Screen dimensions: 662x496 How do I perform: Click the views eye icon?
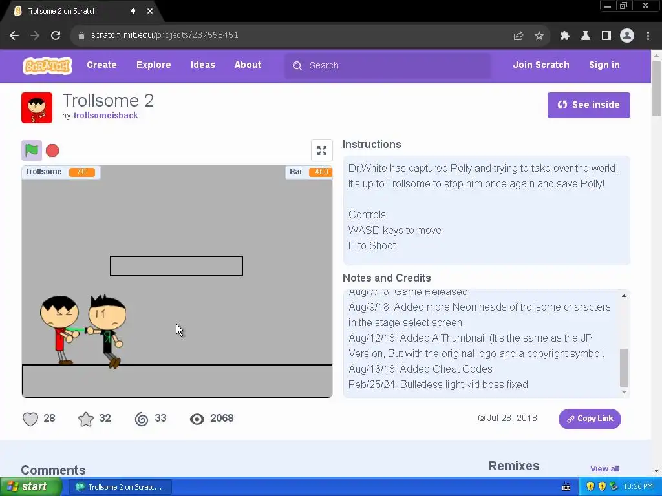[x=197, y=418]
